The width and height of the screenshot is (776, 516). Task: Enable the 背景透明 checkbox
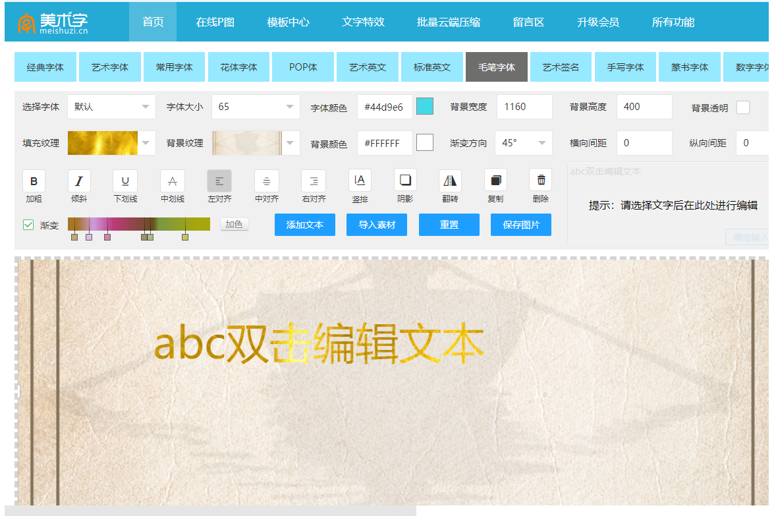pyautogui.click(x=743, y=107)
